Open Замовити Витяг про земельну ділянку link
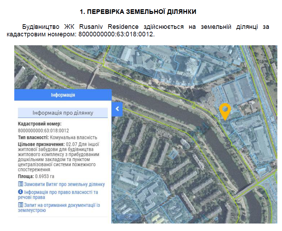Image resolution: width=282 pixels, height=231 pixels. point(64,184)
